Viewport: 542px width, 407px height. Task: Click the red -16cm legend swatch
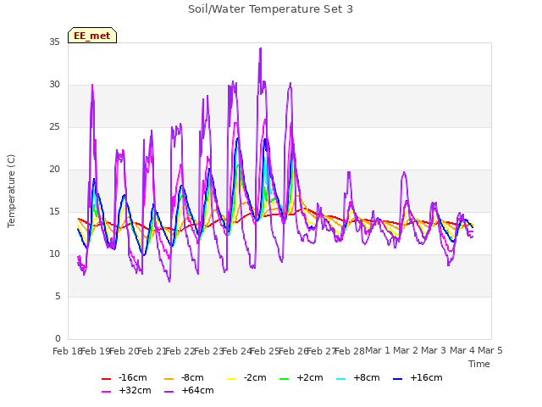106,379
